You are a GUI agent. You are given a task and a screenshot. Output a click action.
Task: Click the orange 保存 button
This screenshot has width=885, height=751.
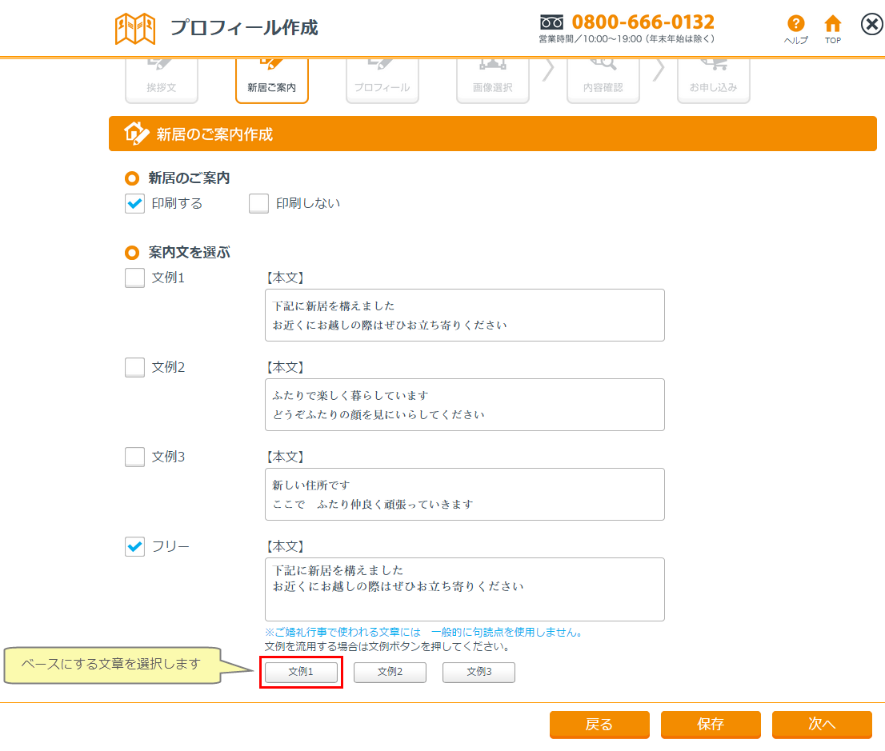(710, 725)
